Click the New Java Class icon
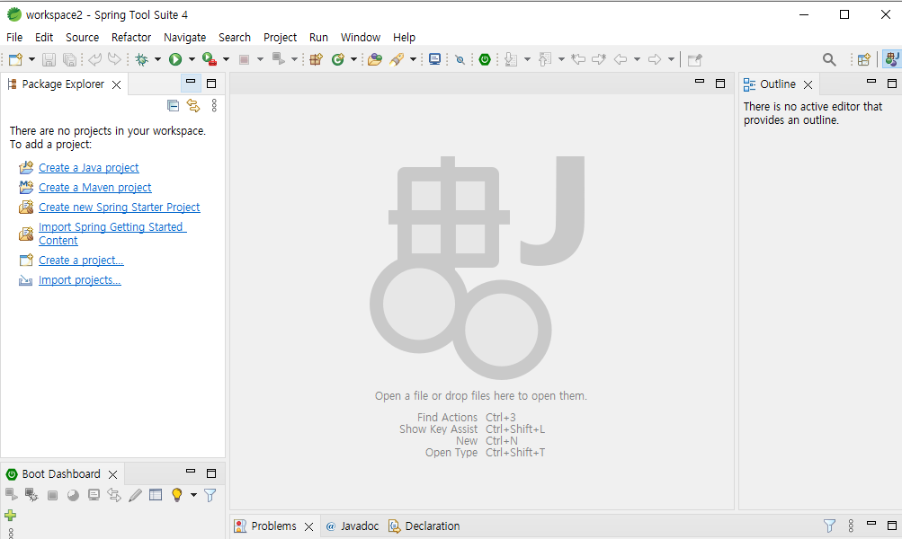Viewport: 902px width, 539px height. tap(337, 59)
